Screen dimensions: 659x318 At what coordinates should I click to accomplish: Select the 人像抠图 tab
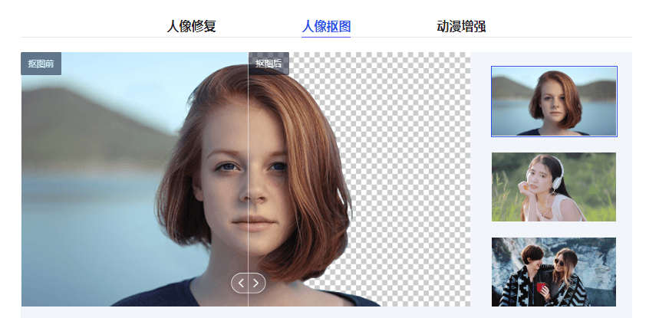click(326, 27)
